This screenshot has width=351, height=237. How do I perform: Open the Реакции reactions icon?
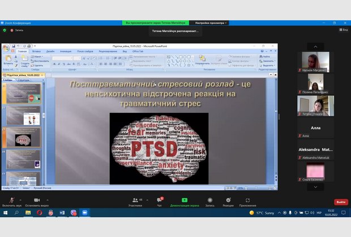click(228, 200)
